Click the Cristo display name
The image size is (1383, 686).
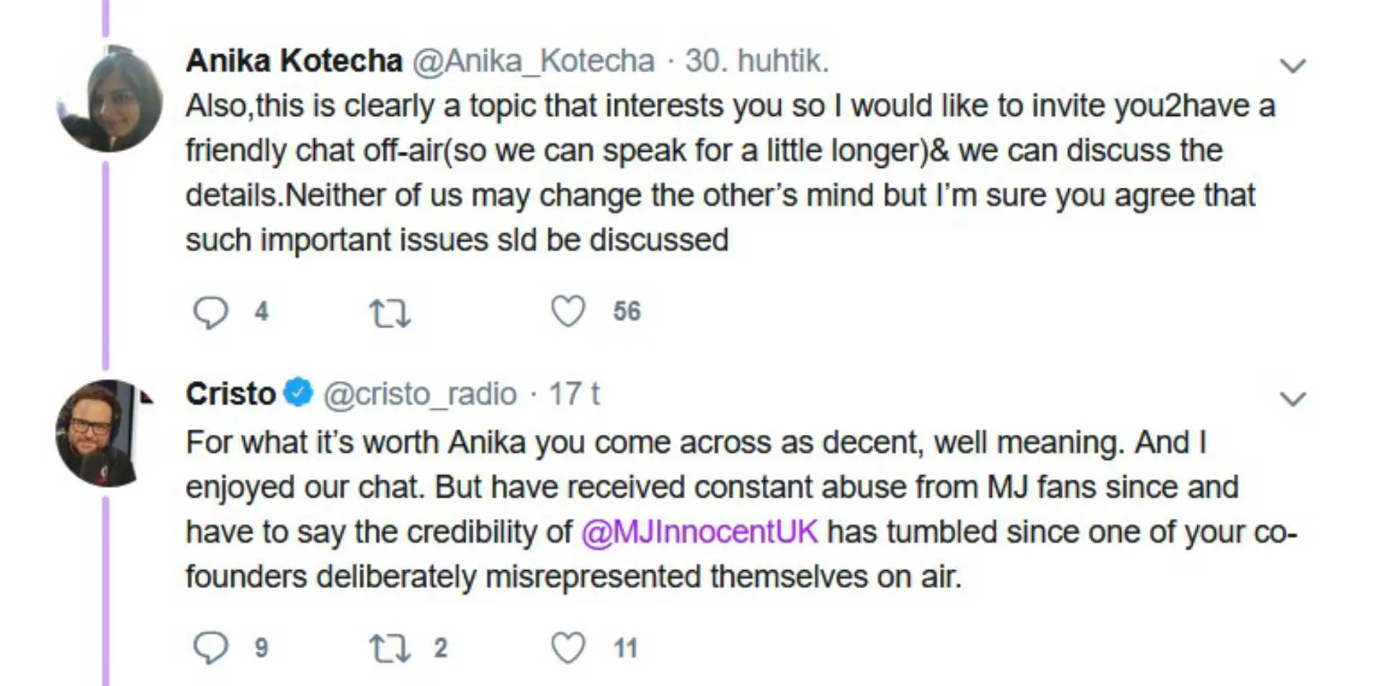click(230, 394)
